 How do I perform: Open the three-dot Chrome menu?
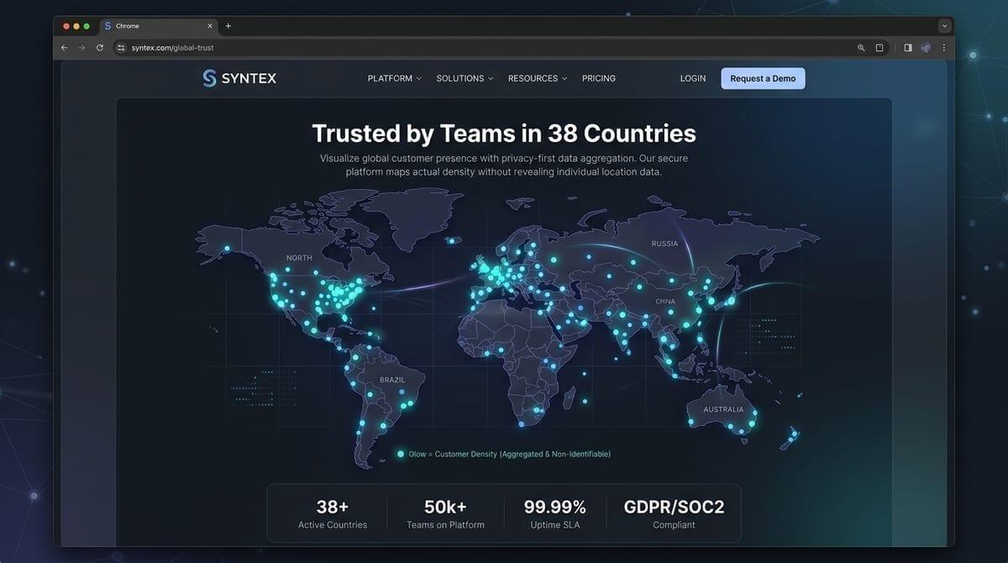click(x=943, y=48)
